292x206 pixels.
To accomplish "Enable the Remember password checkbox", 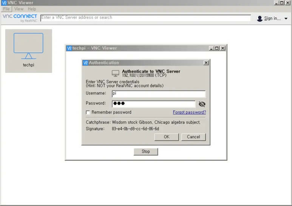I will tap(88, 113).
